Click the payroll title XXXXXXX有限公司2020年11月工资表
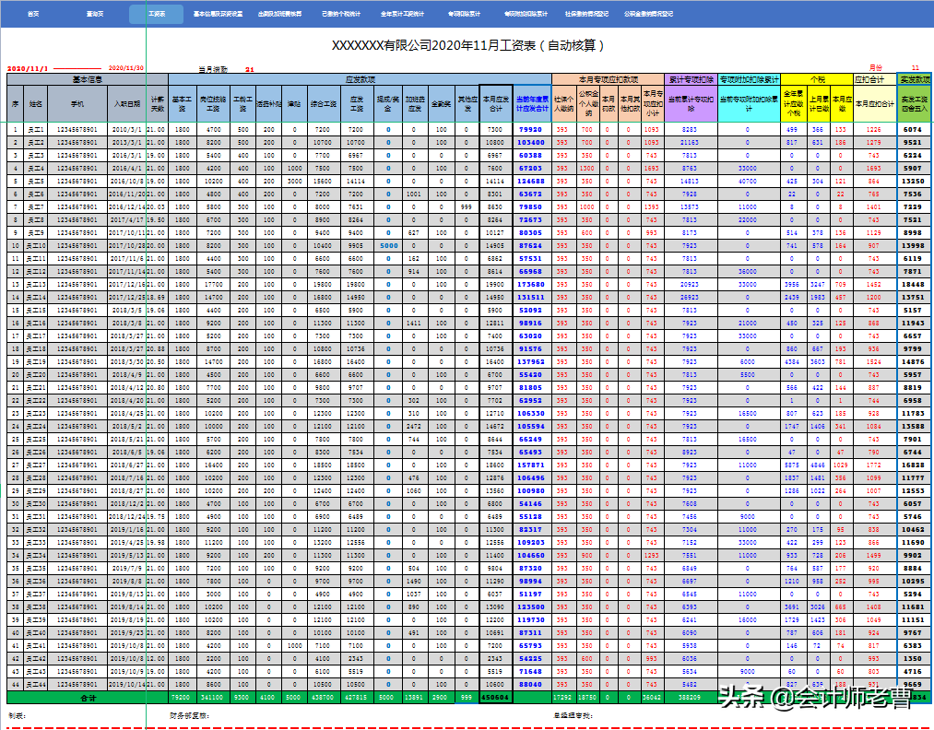934x730 pixels. 468,45
